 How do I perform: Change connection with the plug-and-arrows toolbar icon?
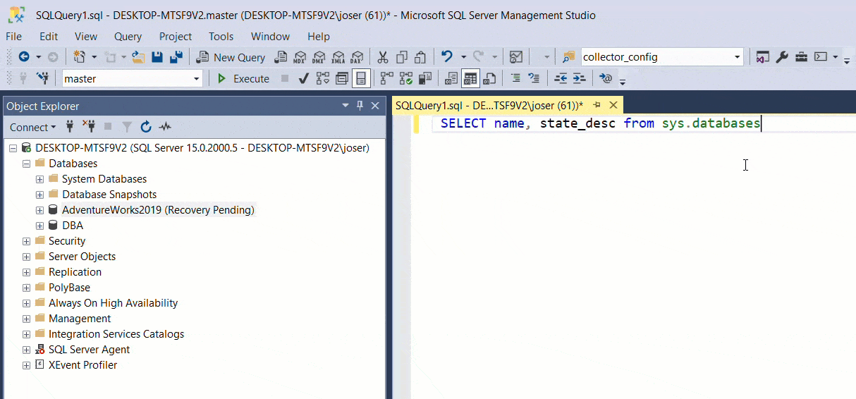[42, 78]
